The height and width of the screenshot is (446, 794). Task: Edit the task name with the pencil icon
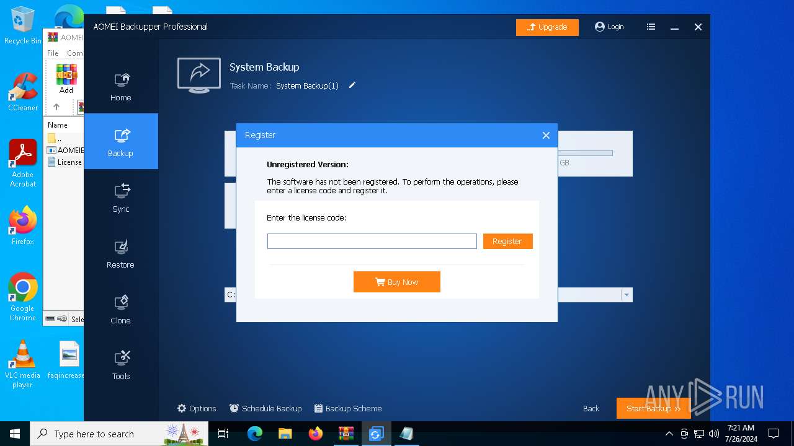pyautogui.click(x=352, y=85)
